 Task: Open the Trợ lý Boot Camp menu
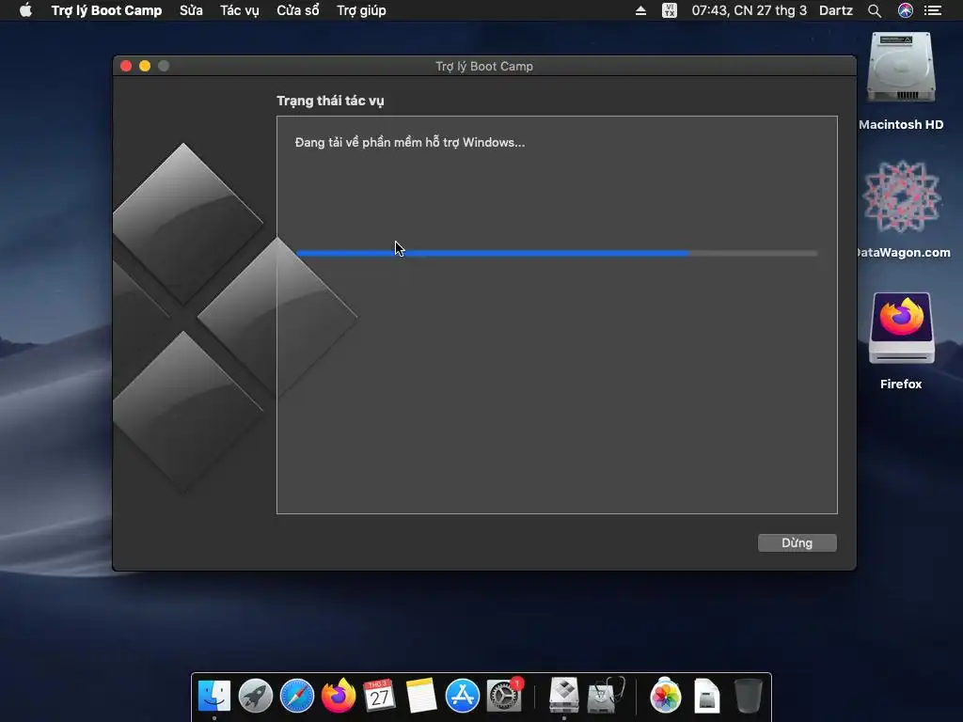[x=106, y=10]
